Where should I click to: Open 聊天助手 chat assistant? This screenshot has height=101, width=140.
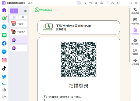coord(135,42)
